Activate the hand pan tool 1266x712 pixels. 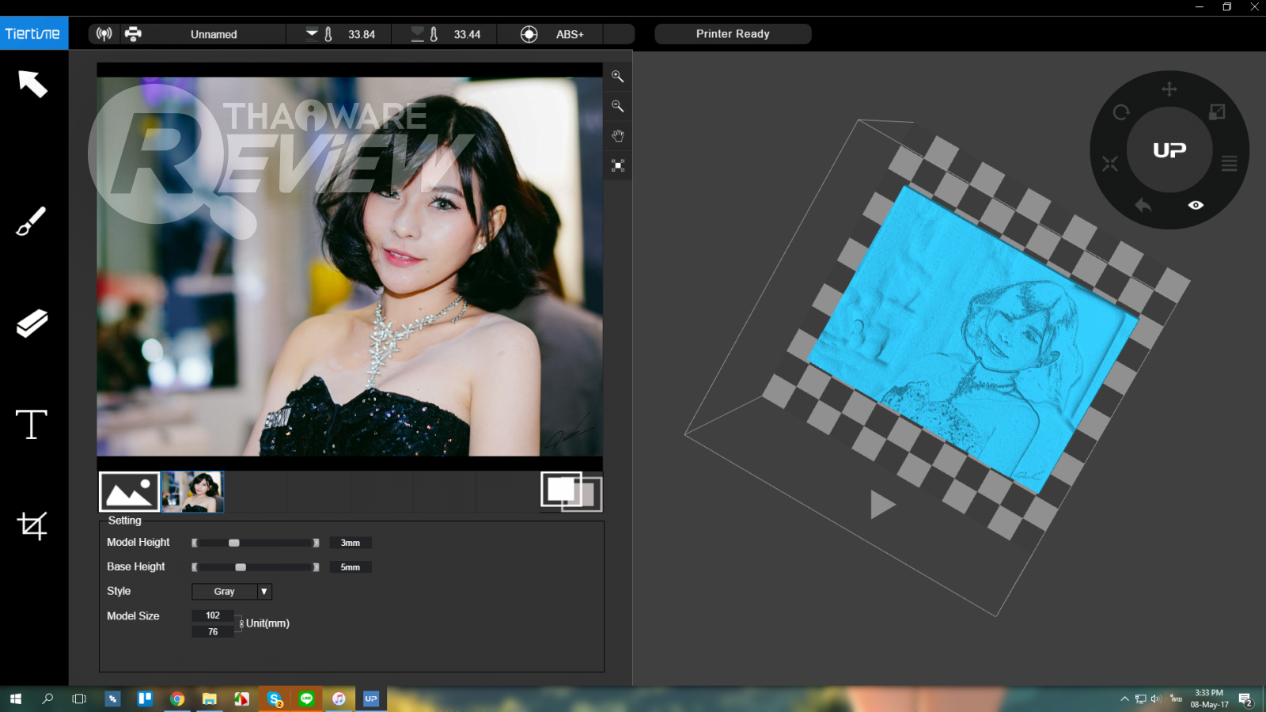[x=618, y=136]
